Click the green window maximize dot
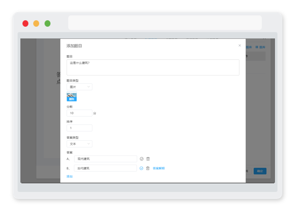 48,24
